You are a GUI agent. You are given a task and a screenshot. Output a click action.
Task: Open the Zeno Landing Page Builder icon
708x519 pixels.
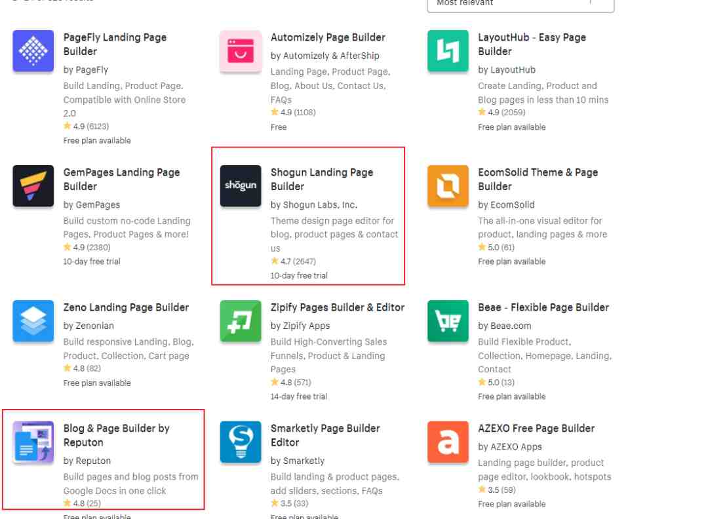tap(33, 321)
